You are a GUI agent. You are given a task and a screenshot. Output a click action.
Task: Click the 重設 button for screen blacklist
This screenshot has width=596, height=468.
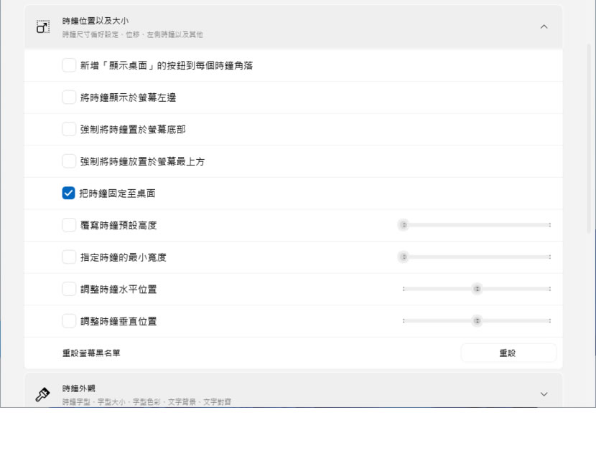[x=508, y=353]
